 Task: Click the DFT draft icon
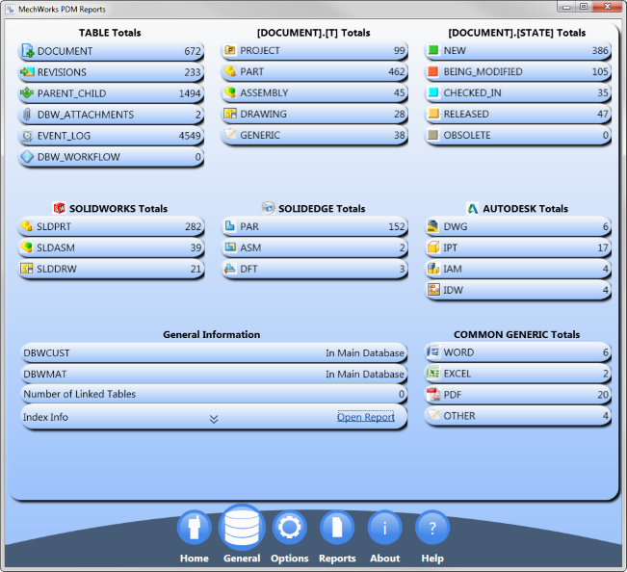[x=230, y=269]
